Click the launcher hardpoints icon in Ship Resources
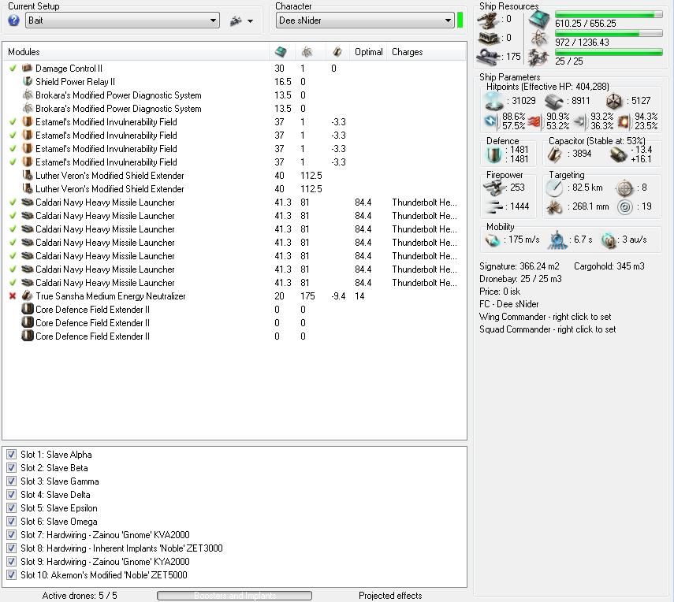The image size is (674, 602). [x=488, y=38]
